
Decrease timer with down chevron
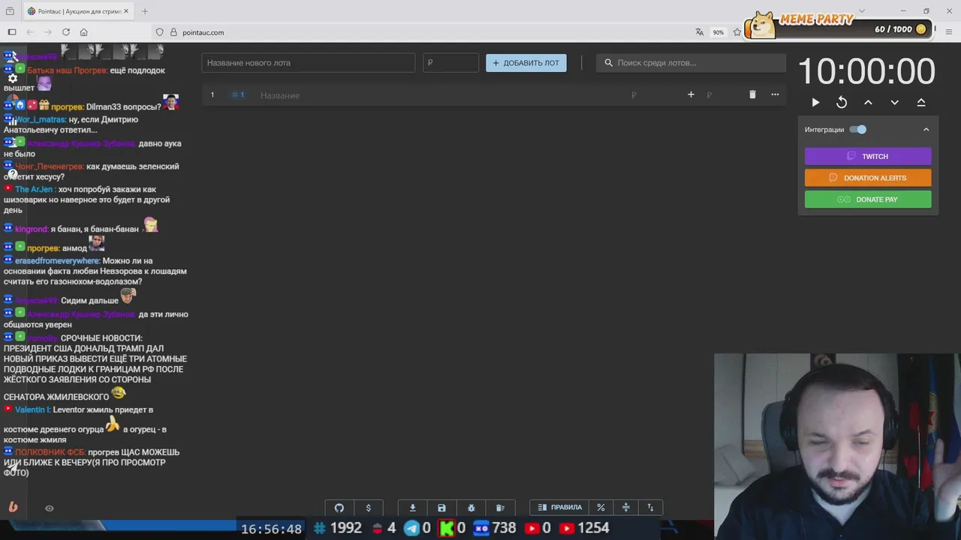(x=894, y=102)
